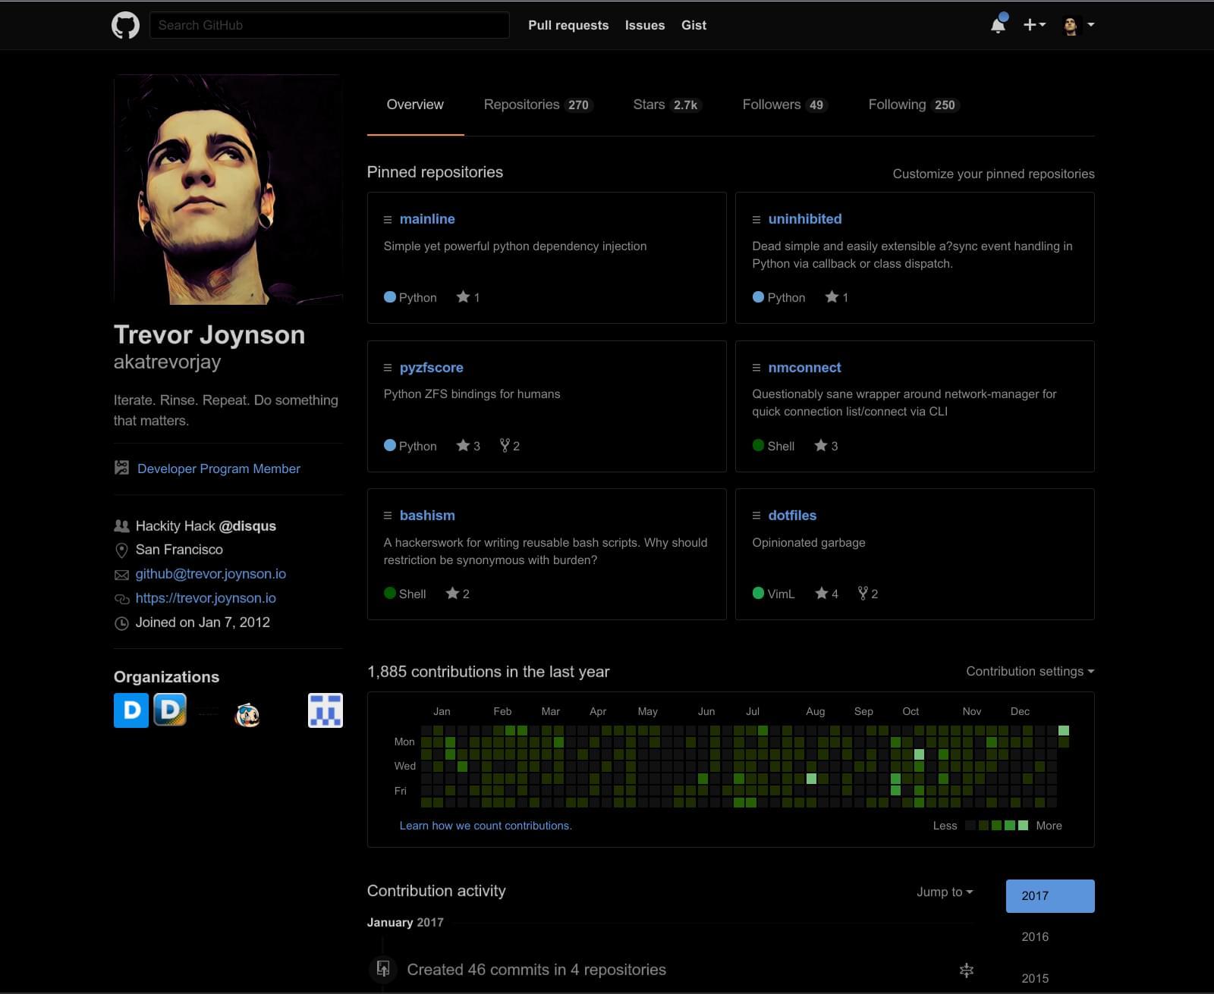This screenshot has width=1214, height=994.
Task: Switch to the Overview tab
Action: (x=415, y=105)
